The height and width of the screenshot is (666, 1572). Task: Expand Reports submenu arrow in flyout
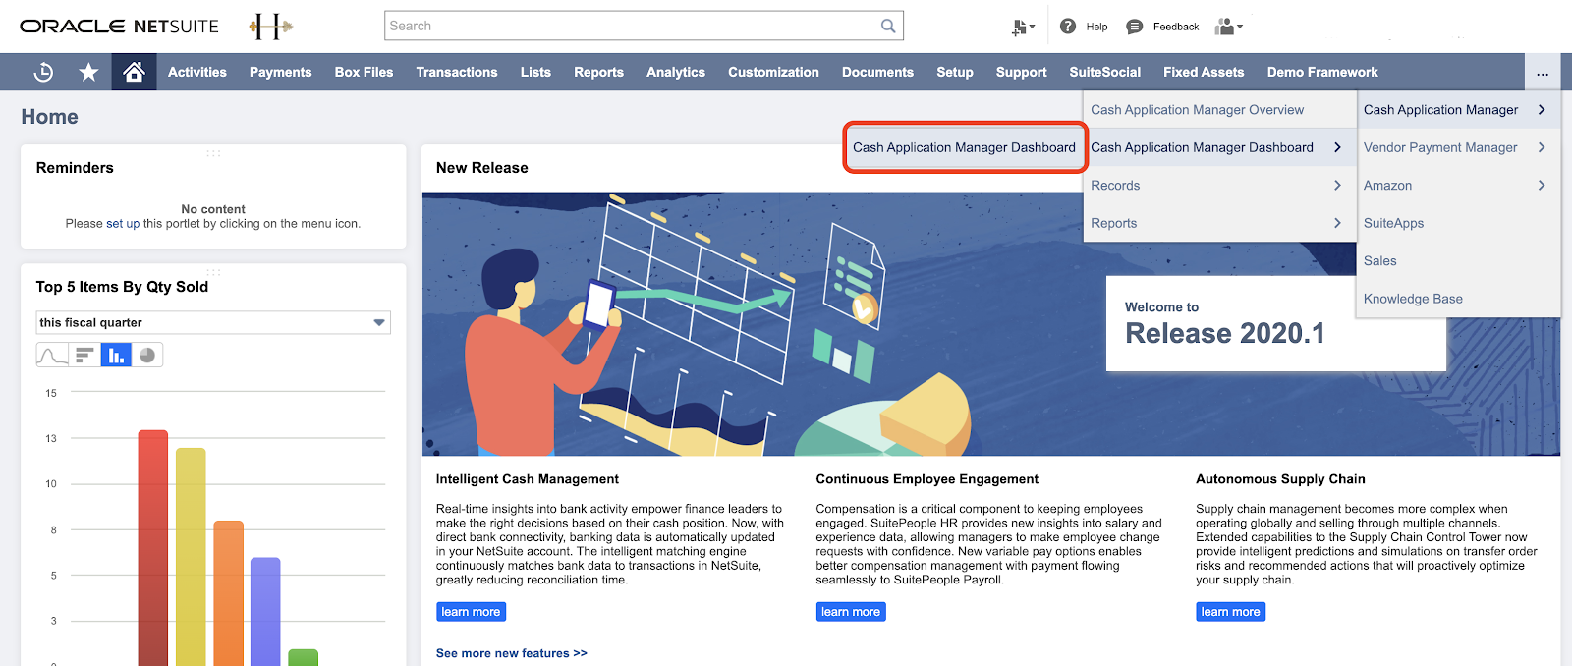click(1337, 223)
